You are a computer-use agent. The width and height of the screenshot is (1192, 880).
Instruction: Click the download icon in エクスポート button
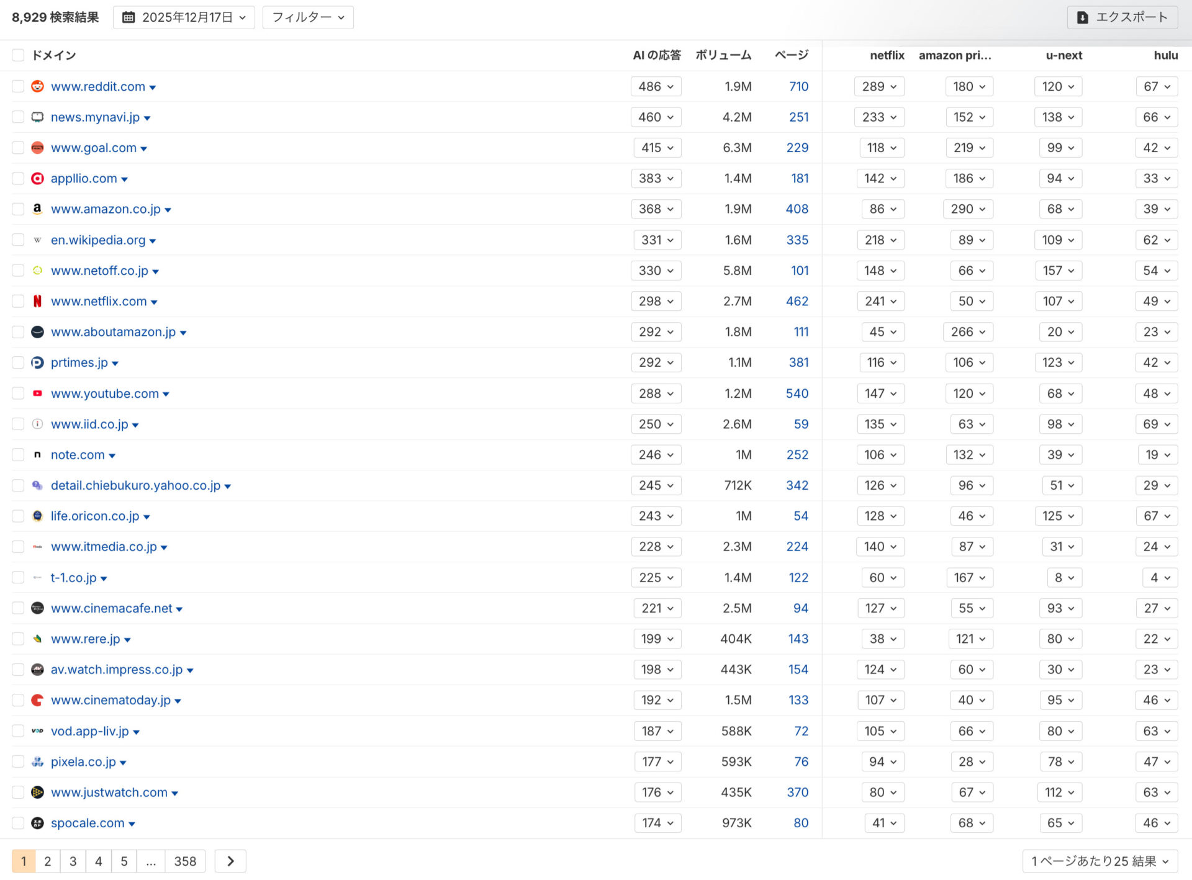coord(1082,17)
